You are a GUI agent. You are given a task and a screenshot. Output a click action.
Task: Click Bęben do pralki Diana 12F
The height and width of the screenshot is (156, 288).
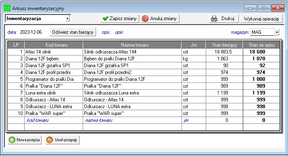tap(132, 59)
